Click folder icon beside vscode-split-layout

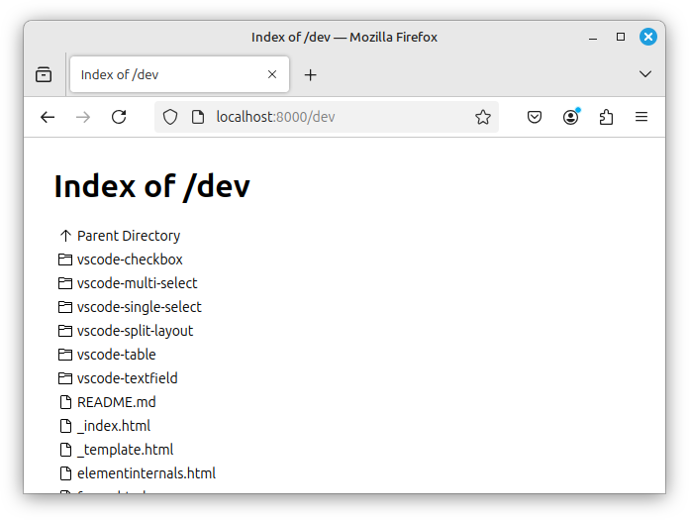(65, 331)
